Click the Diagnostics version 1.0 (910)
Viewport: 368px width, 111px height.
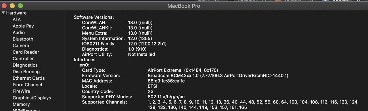(x=137, y=49)
